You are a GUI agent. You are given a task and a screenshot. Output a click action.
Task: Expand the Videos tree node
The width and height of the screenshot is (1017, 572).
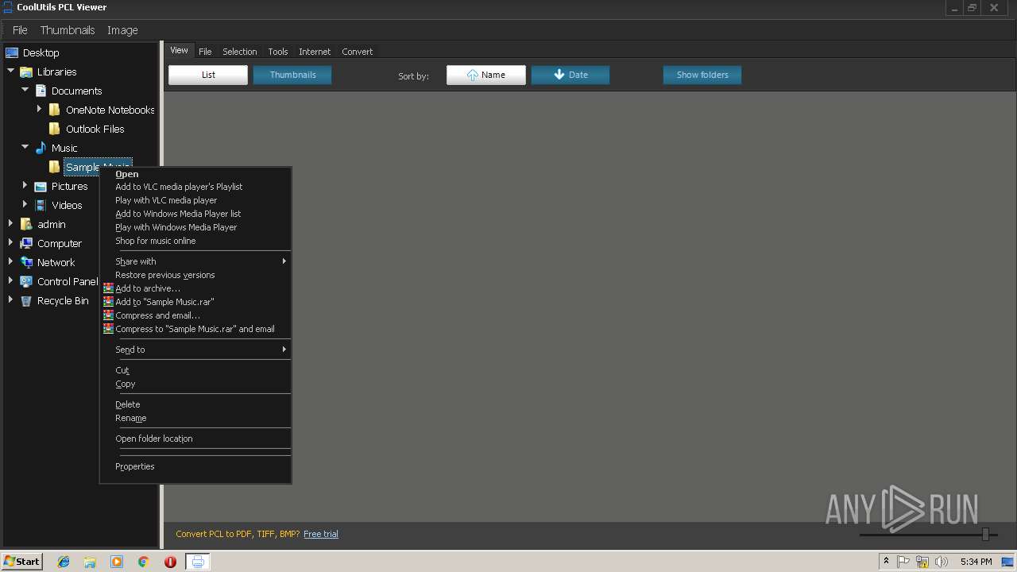pos(25,204)
